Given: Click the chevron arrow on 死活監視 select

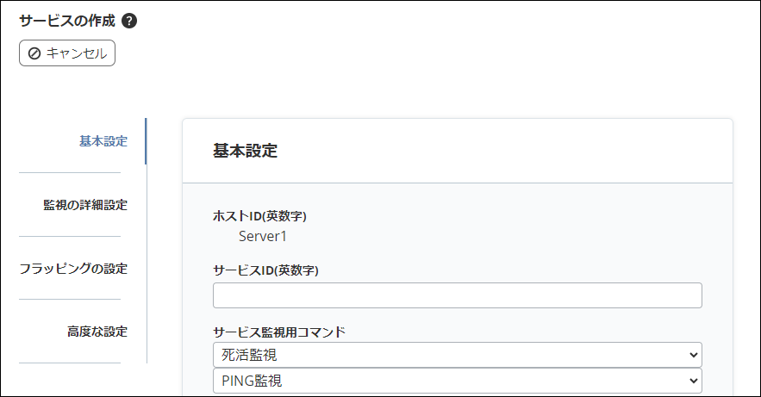Looking at the screenshot, I should tap(694, 355).
